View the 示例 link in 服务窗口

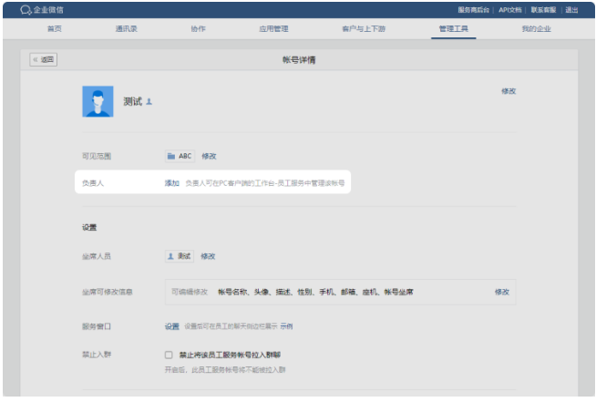pos(286,325)
